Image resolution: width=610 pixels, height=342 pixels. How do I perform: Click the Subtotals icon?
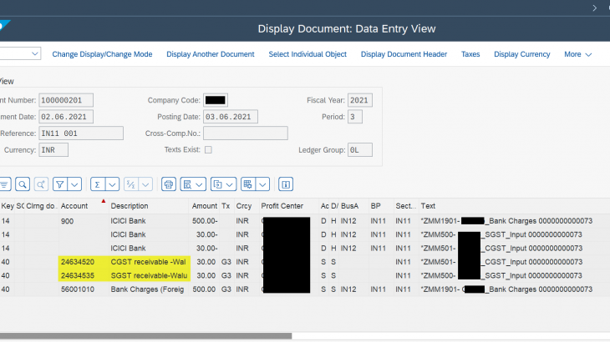[x=131, y=184]
